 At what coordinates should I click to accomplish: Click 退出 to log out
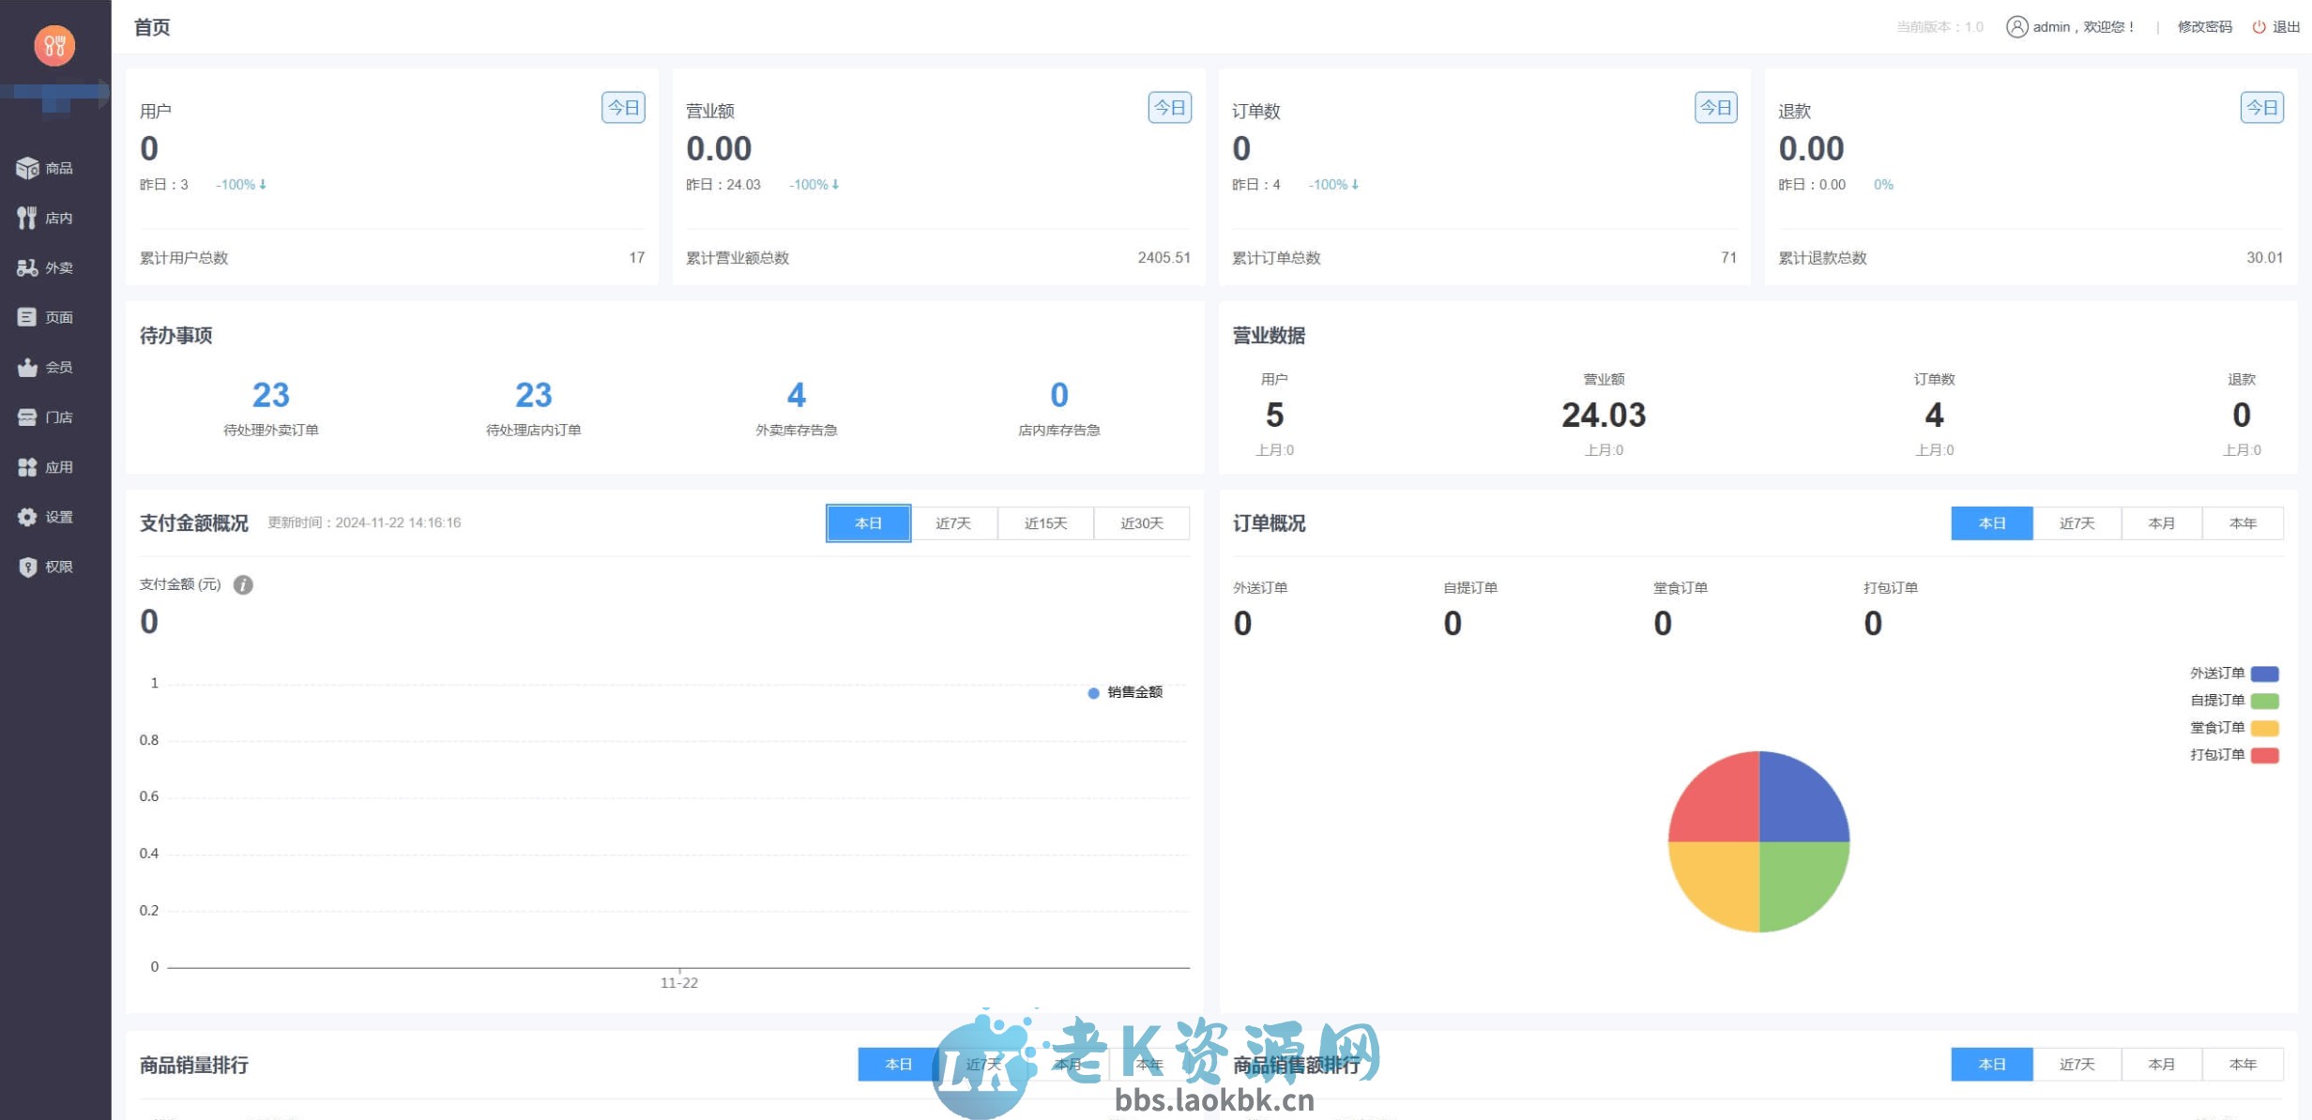(2282, 26)
